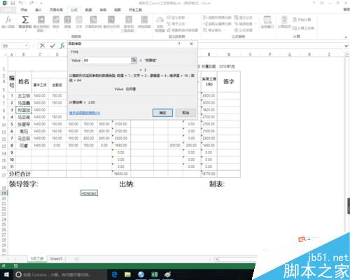This screenshot has width=350, height=280.
Task: Select the Sheet3 worksheet tab
Action: 56,259
